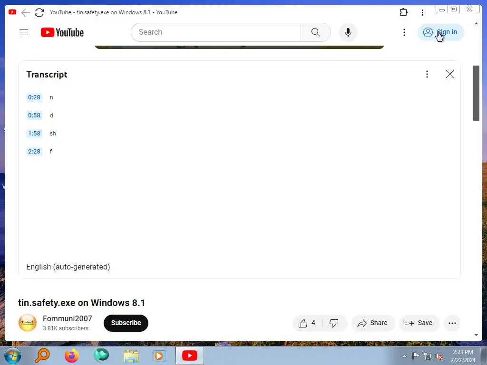Image resolution: width=487 pixels, height=365 pixels.
Task: Open the clock showing 2:23 PM
Action: click(x=463, y=356)
